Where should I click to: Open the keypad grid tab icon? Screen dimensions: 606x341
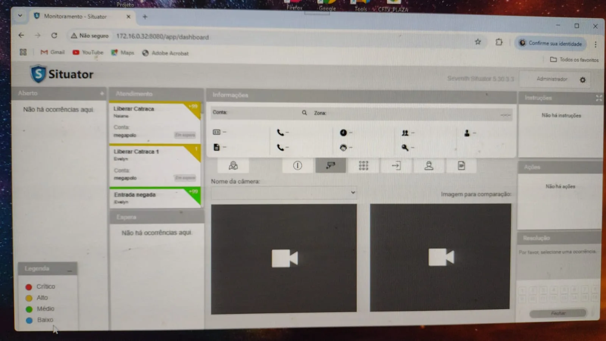[x=364, y=166]
